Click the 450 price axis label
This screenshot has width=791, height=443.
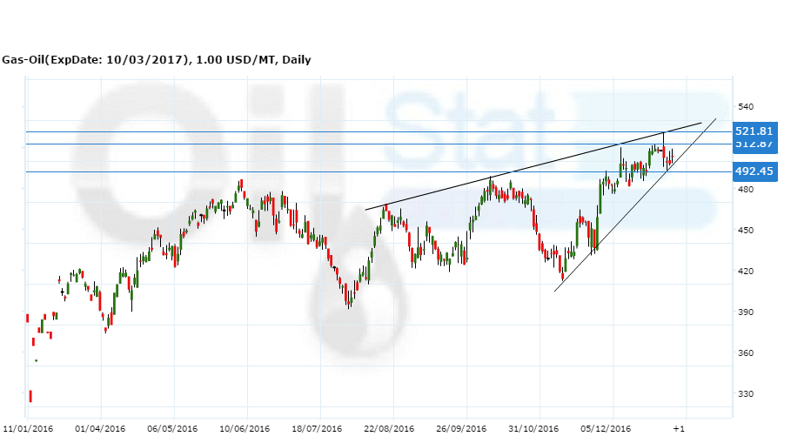point(745,231)
